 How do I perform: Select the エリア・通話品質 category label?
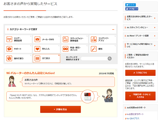click(18, 39)
